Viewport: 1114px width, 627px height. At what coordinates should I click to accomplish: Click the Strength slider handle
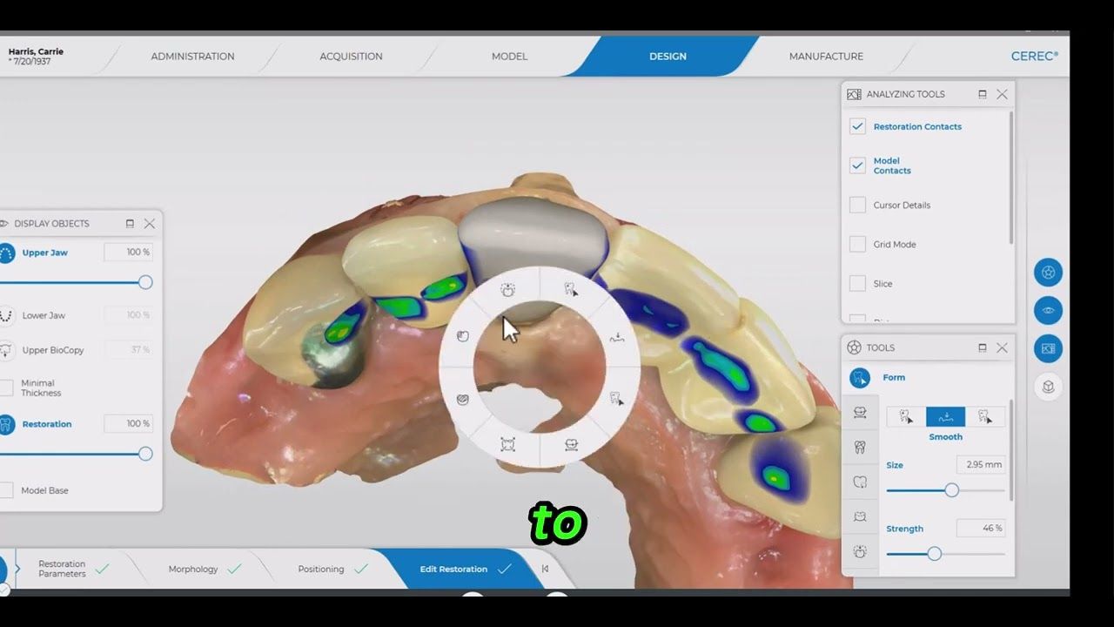pos(934,554)
